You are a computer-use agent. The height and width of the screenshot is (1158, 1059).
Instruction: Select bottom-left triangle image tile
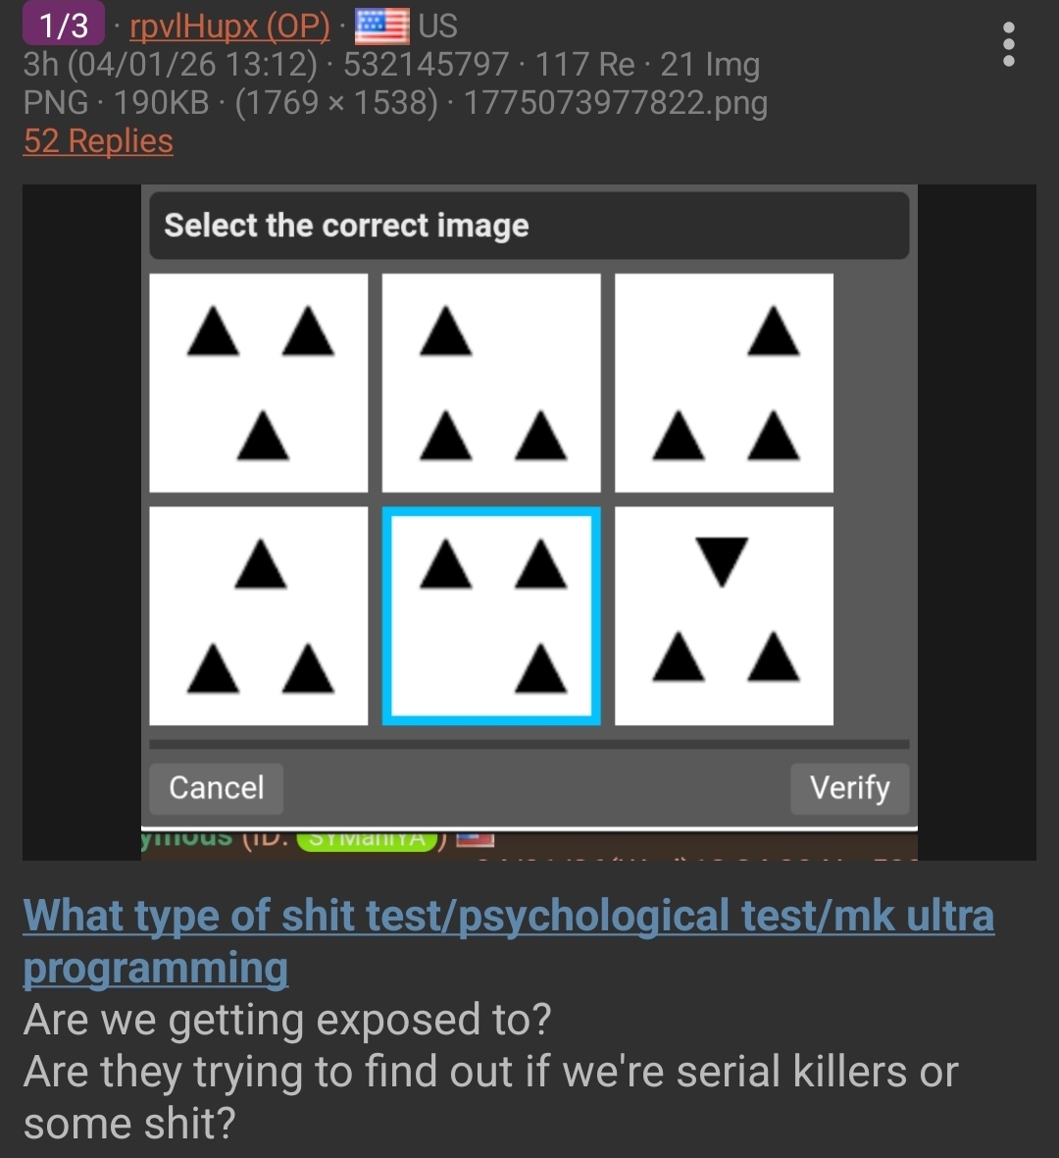click(x=258, y=616)
